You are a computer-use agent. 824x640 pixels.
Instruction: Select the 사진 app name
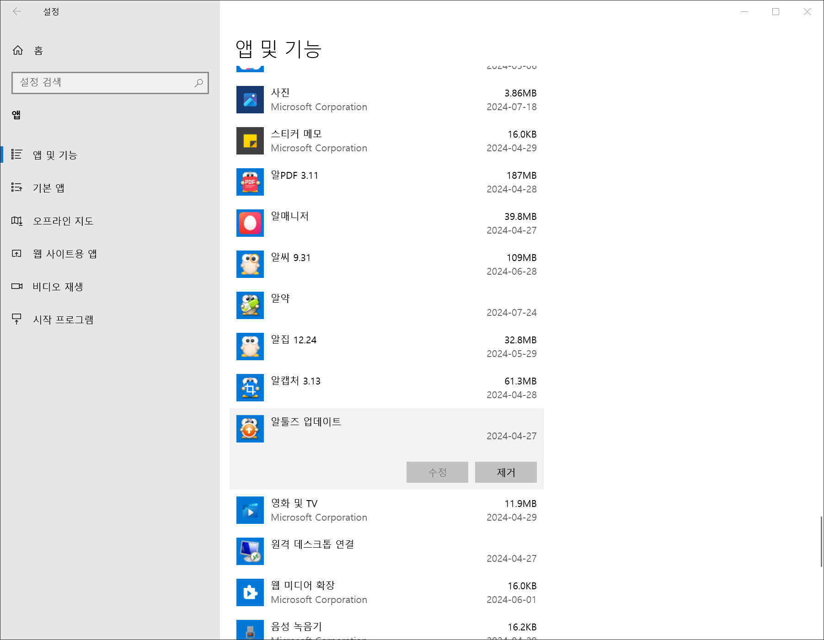click(280, 93)
